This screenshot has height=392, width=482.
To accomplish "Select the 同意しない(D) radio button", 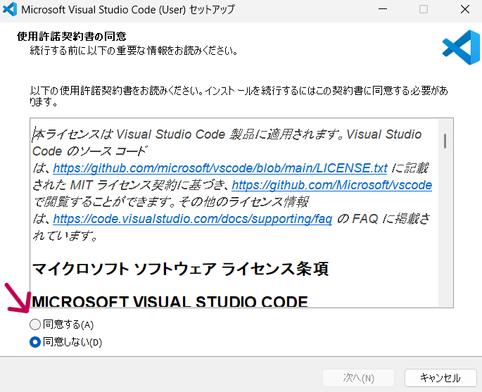I will (x=35, y=342).
